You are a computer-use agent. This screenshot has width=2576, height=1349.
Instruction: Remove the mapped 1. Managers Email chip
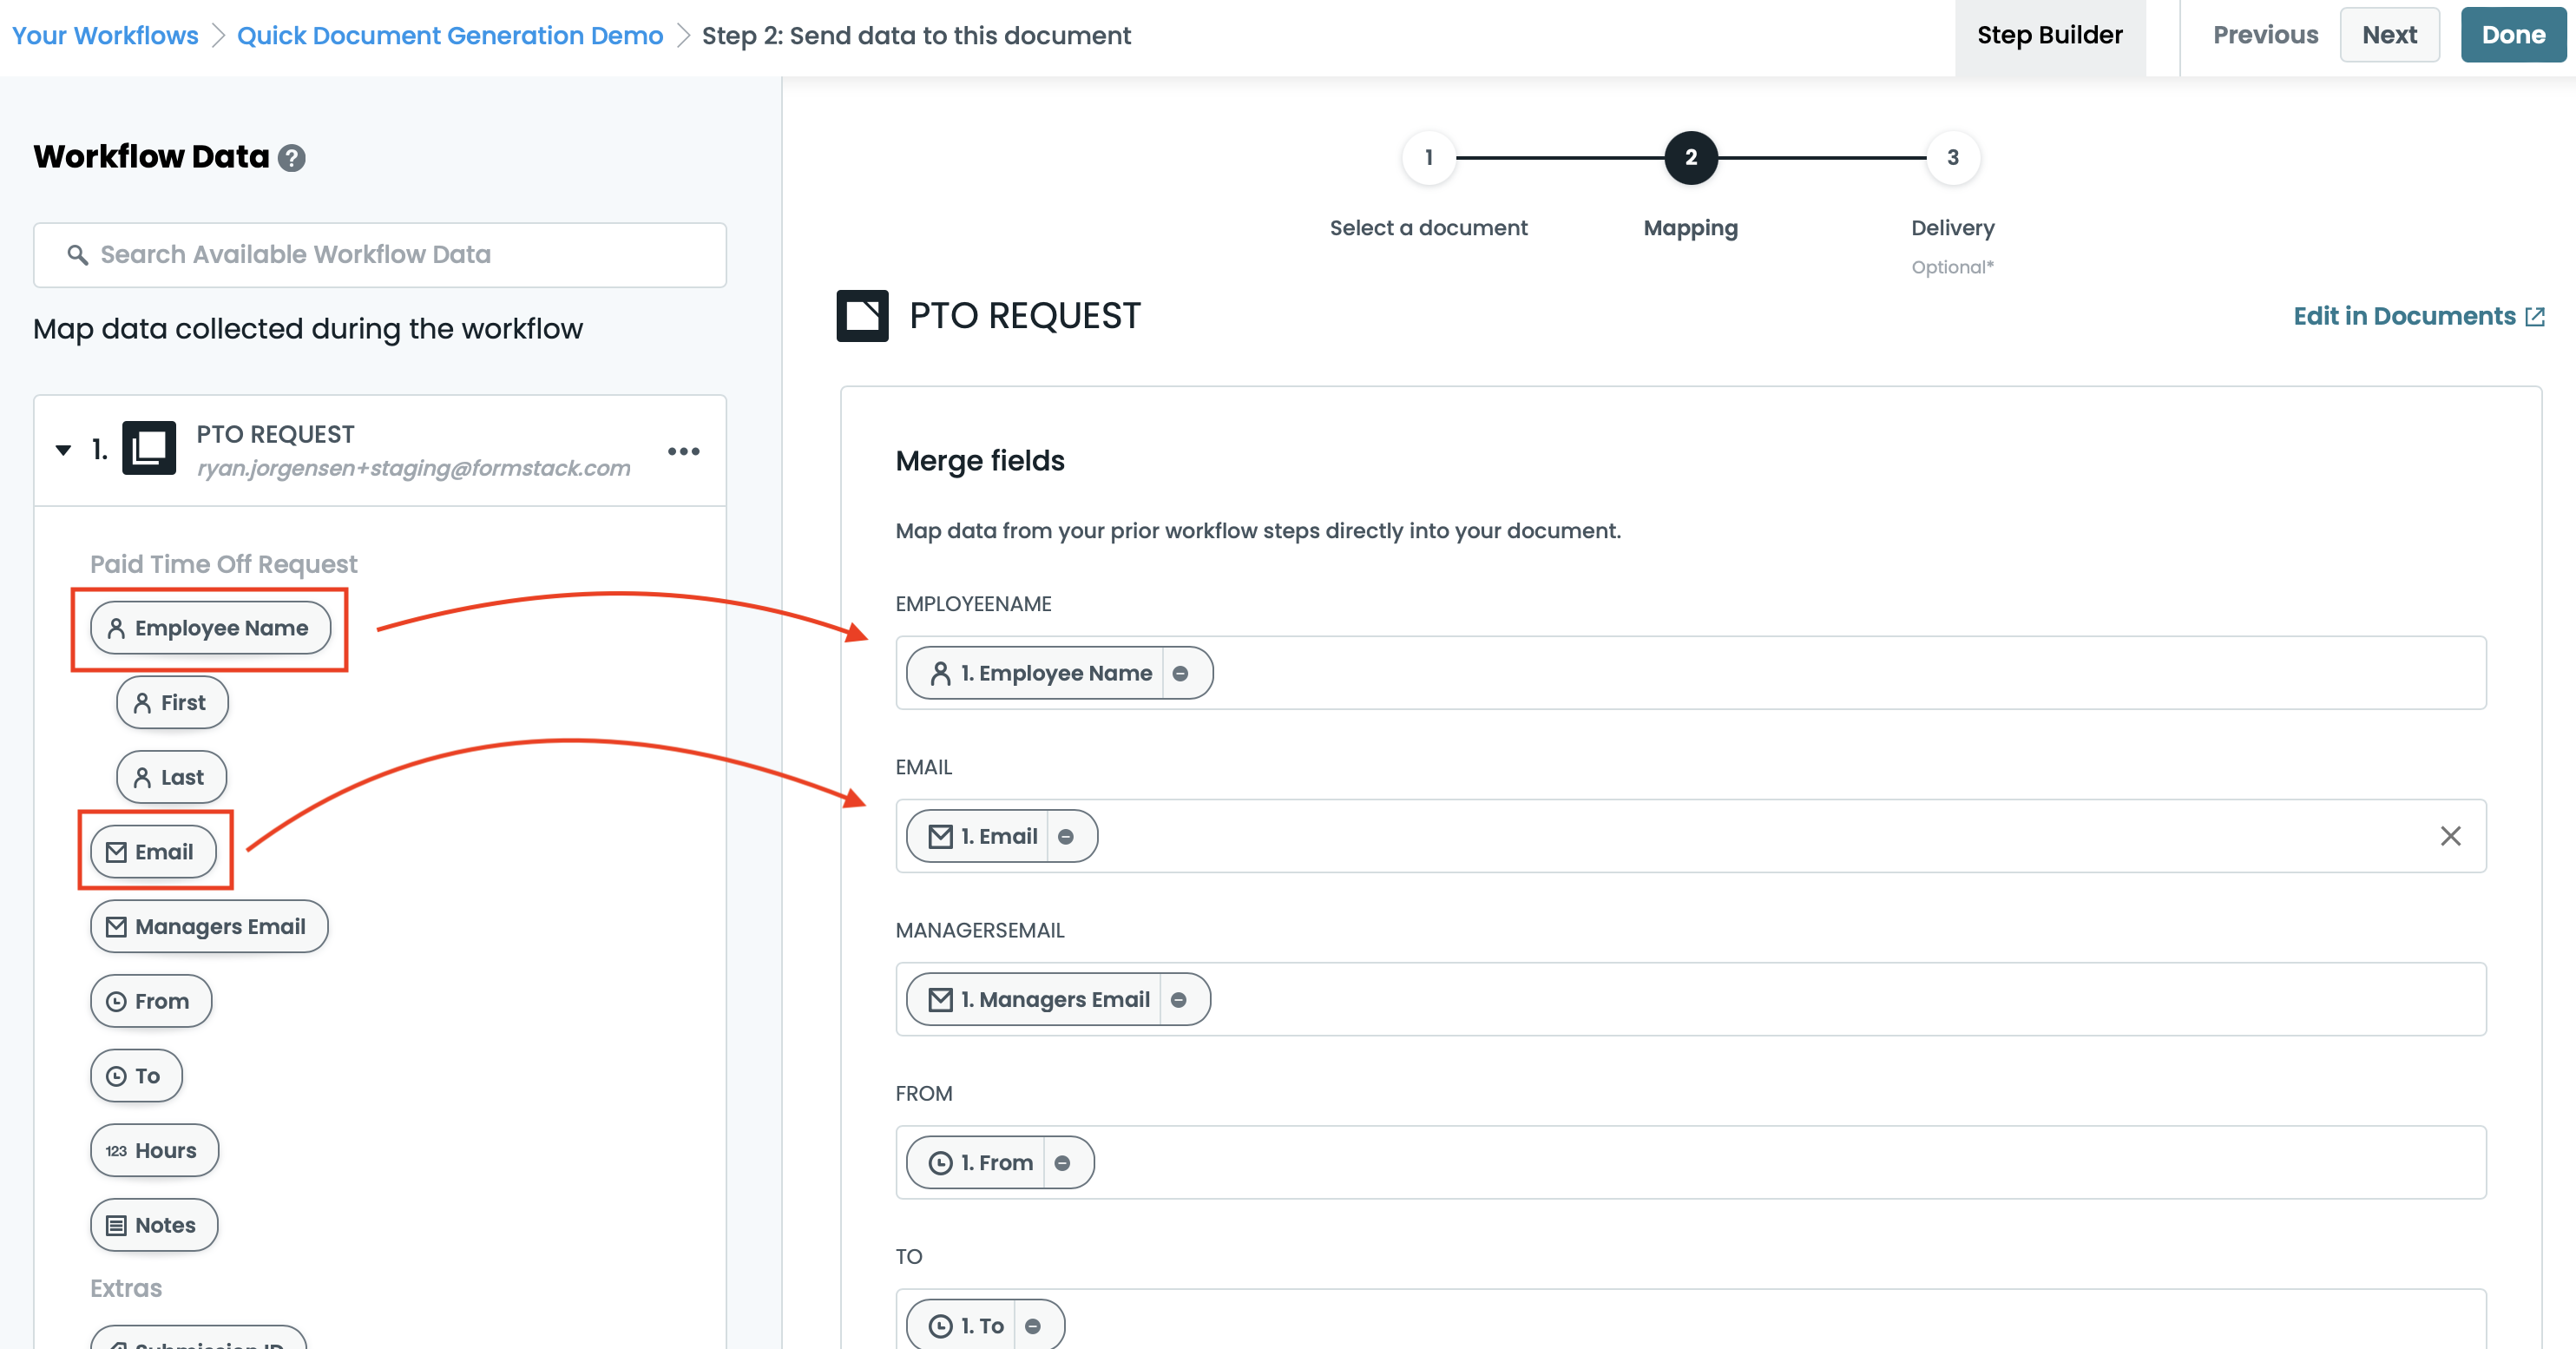1178,1000
